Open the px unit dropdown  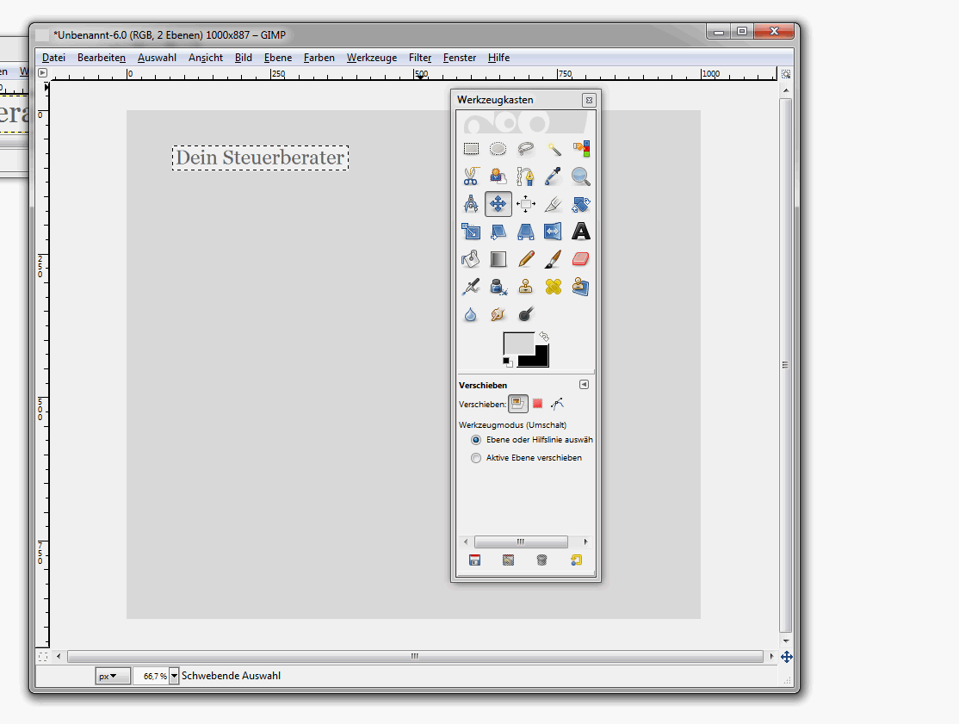[113, 676]
